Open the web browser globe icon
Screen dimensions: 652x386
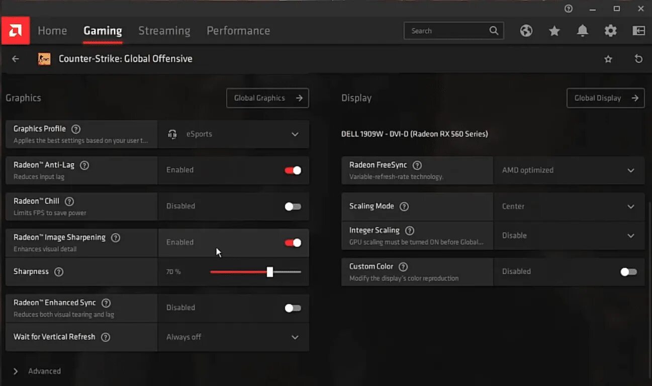[526, 31]
